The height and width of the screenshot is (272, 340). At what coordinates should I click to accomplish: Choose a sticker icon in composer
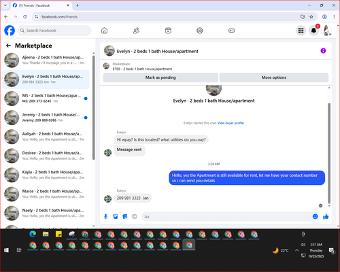(x=125, y=217)
